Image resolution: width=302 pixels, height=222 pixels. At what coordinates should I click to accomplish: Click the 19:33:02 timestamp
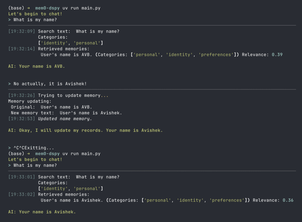point(22,194)
